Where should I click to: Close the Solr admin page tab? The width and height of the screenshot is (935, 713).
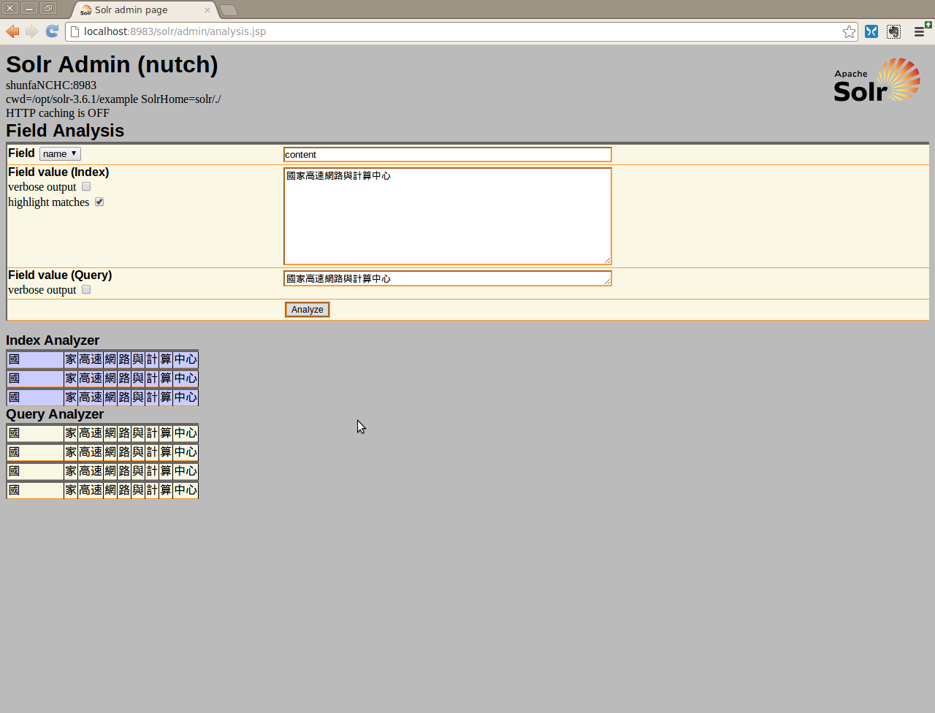pyautogui.click(x=207, y=10)
